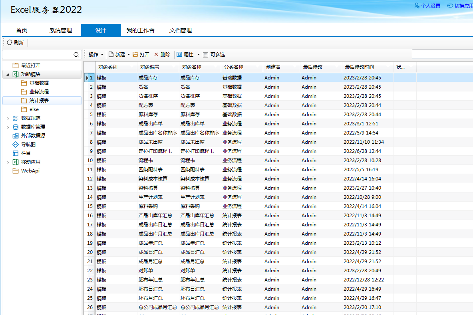Select the 导航图 navigation map icon
This screenshot has height=315, width=473.
16,145
